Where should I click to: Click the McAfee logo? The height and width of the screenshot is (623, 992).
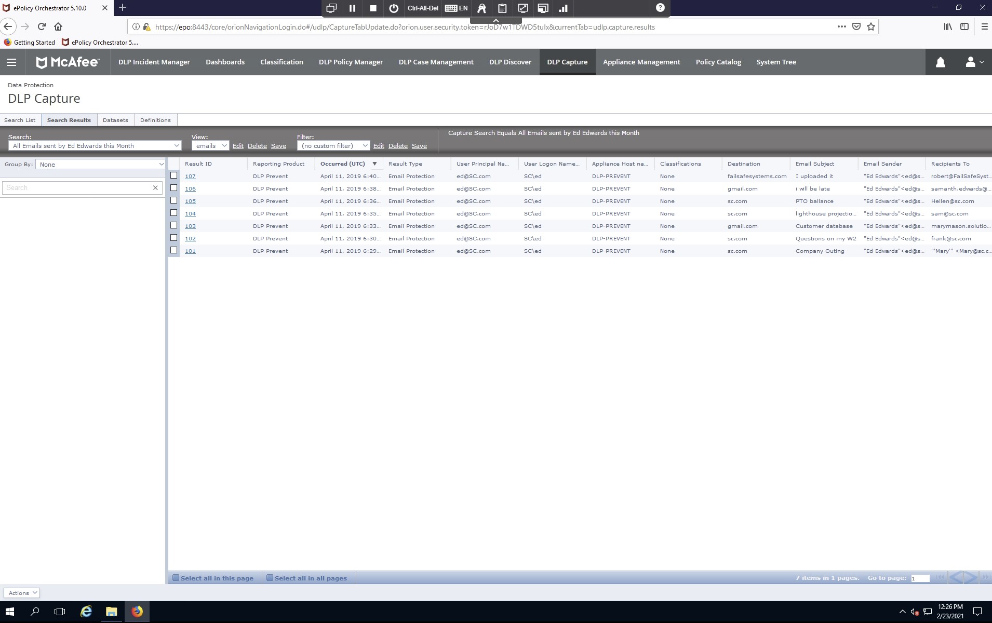coord(68,62)
